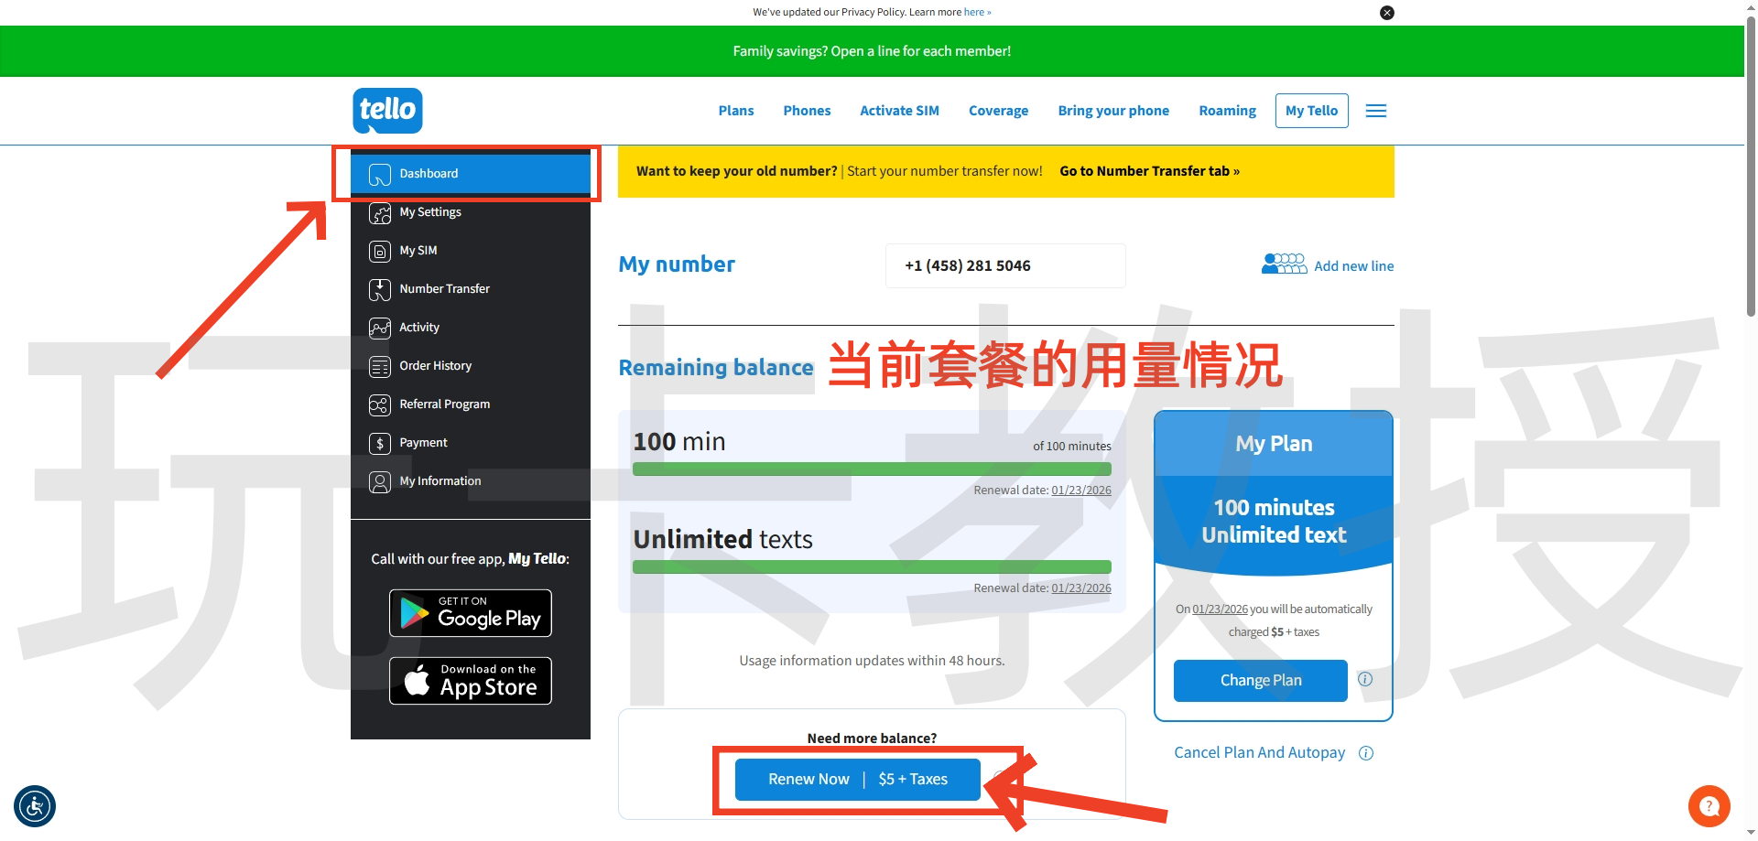View Order History page
The height and width of the screenshot is (841, 1758).
point(435,366)
